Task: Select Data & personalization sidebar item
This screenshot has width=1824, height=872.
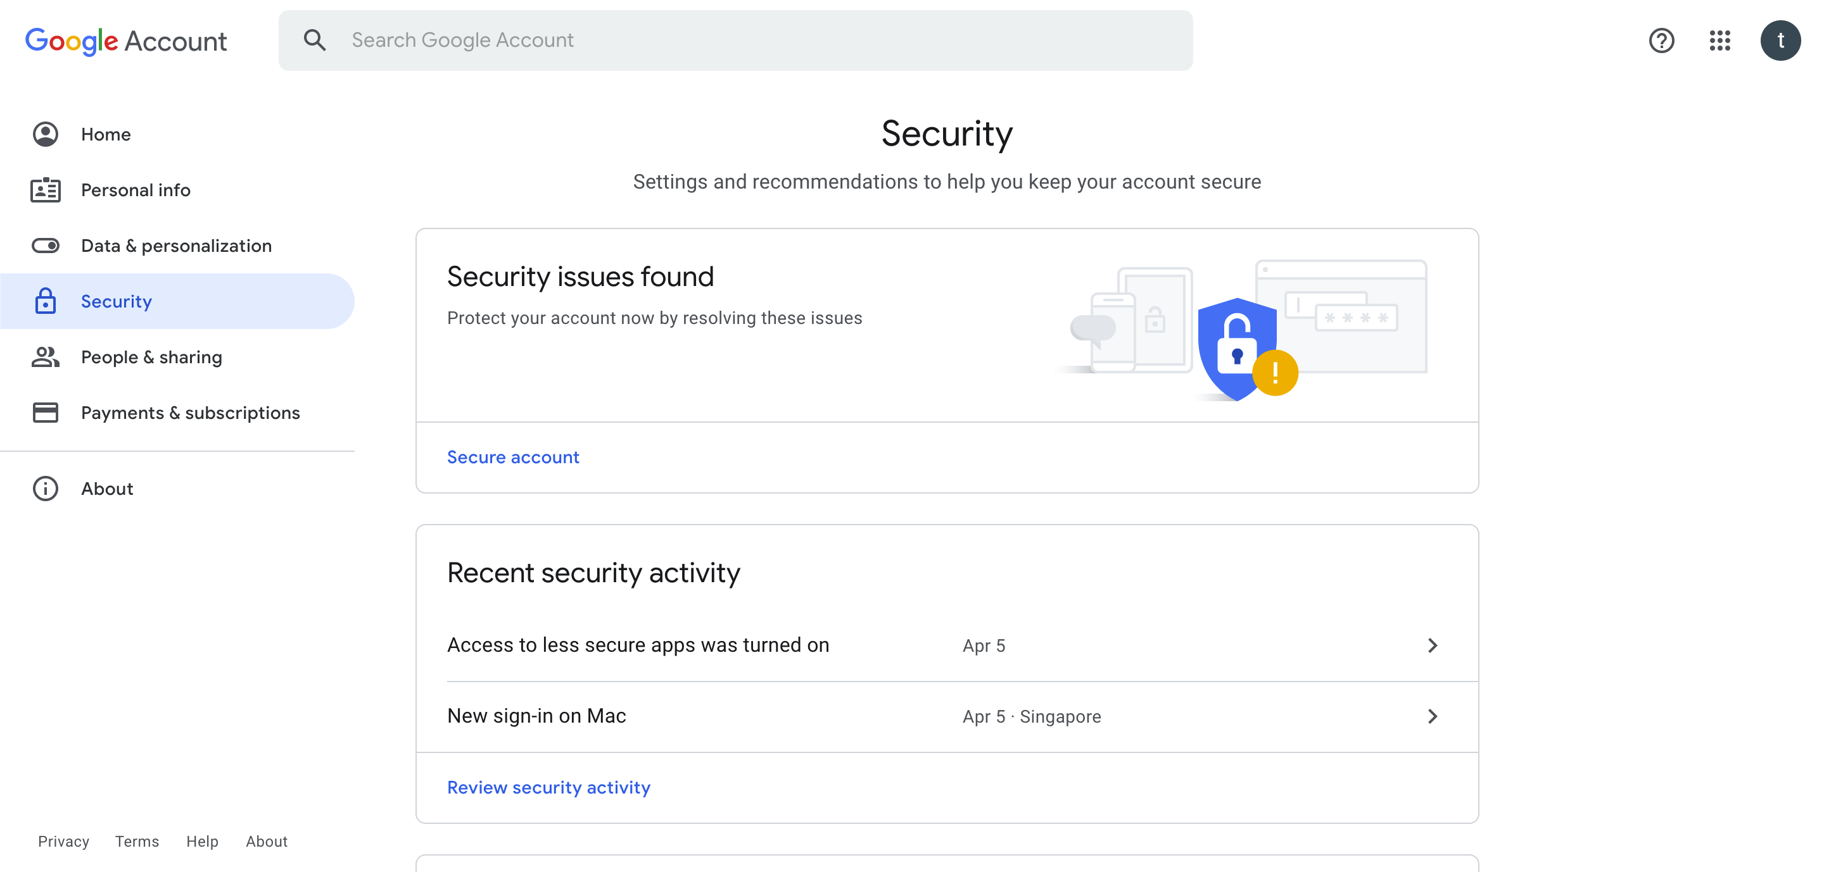Action: [175, 244]
